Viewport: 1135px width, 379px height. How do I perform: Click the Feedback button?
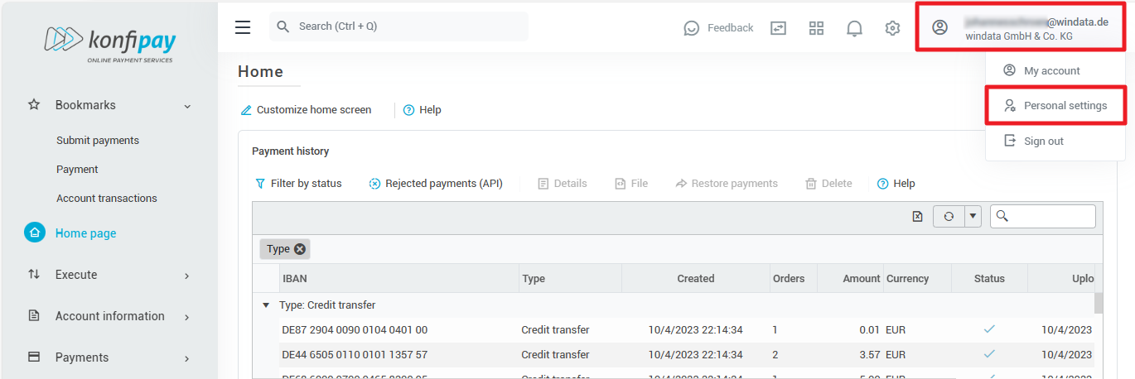(719, 28)
